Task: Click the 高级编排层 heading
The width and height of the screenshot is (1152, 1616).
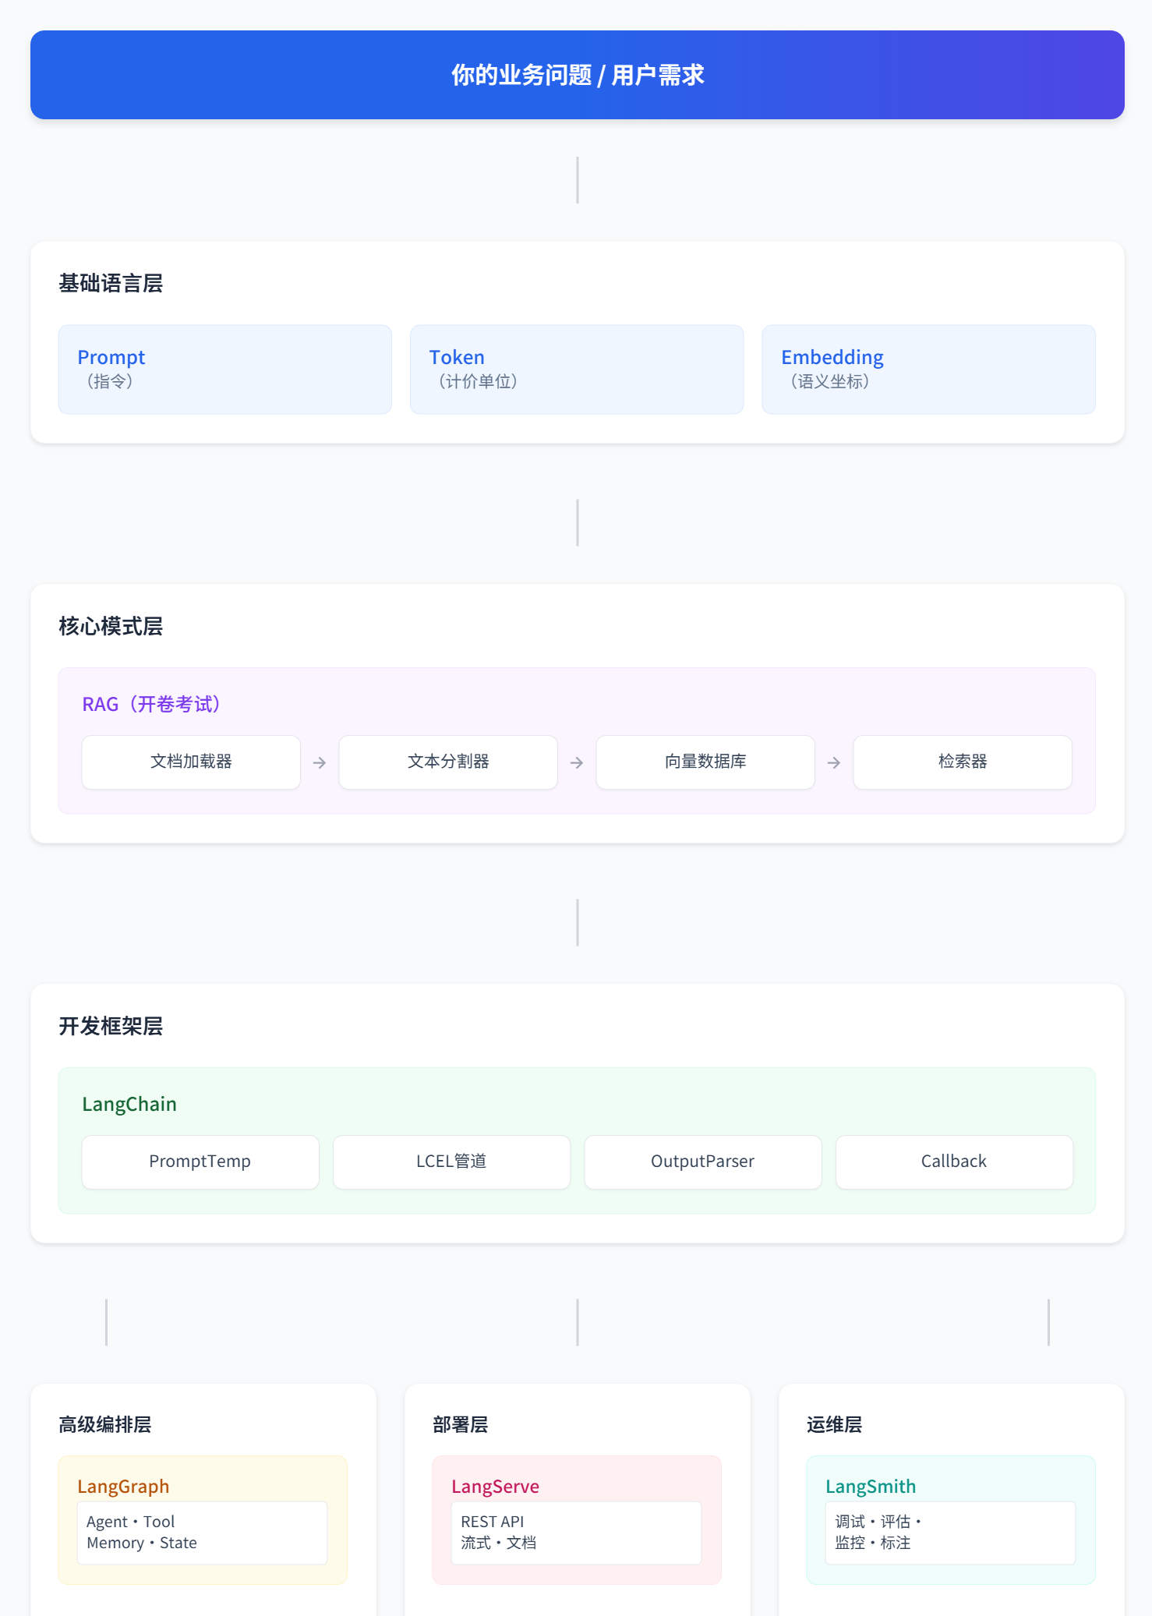Action: [105, 1425]
